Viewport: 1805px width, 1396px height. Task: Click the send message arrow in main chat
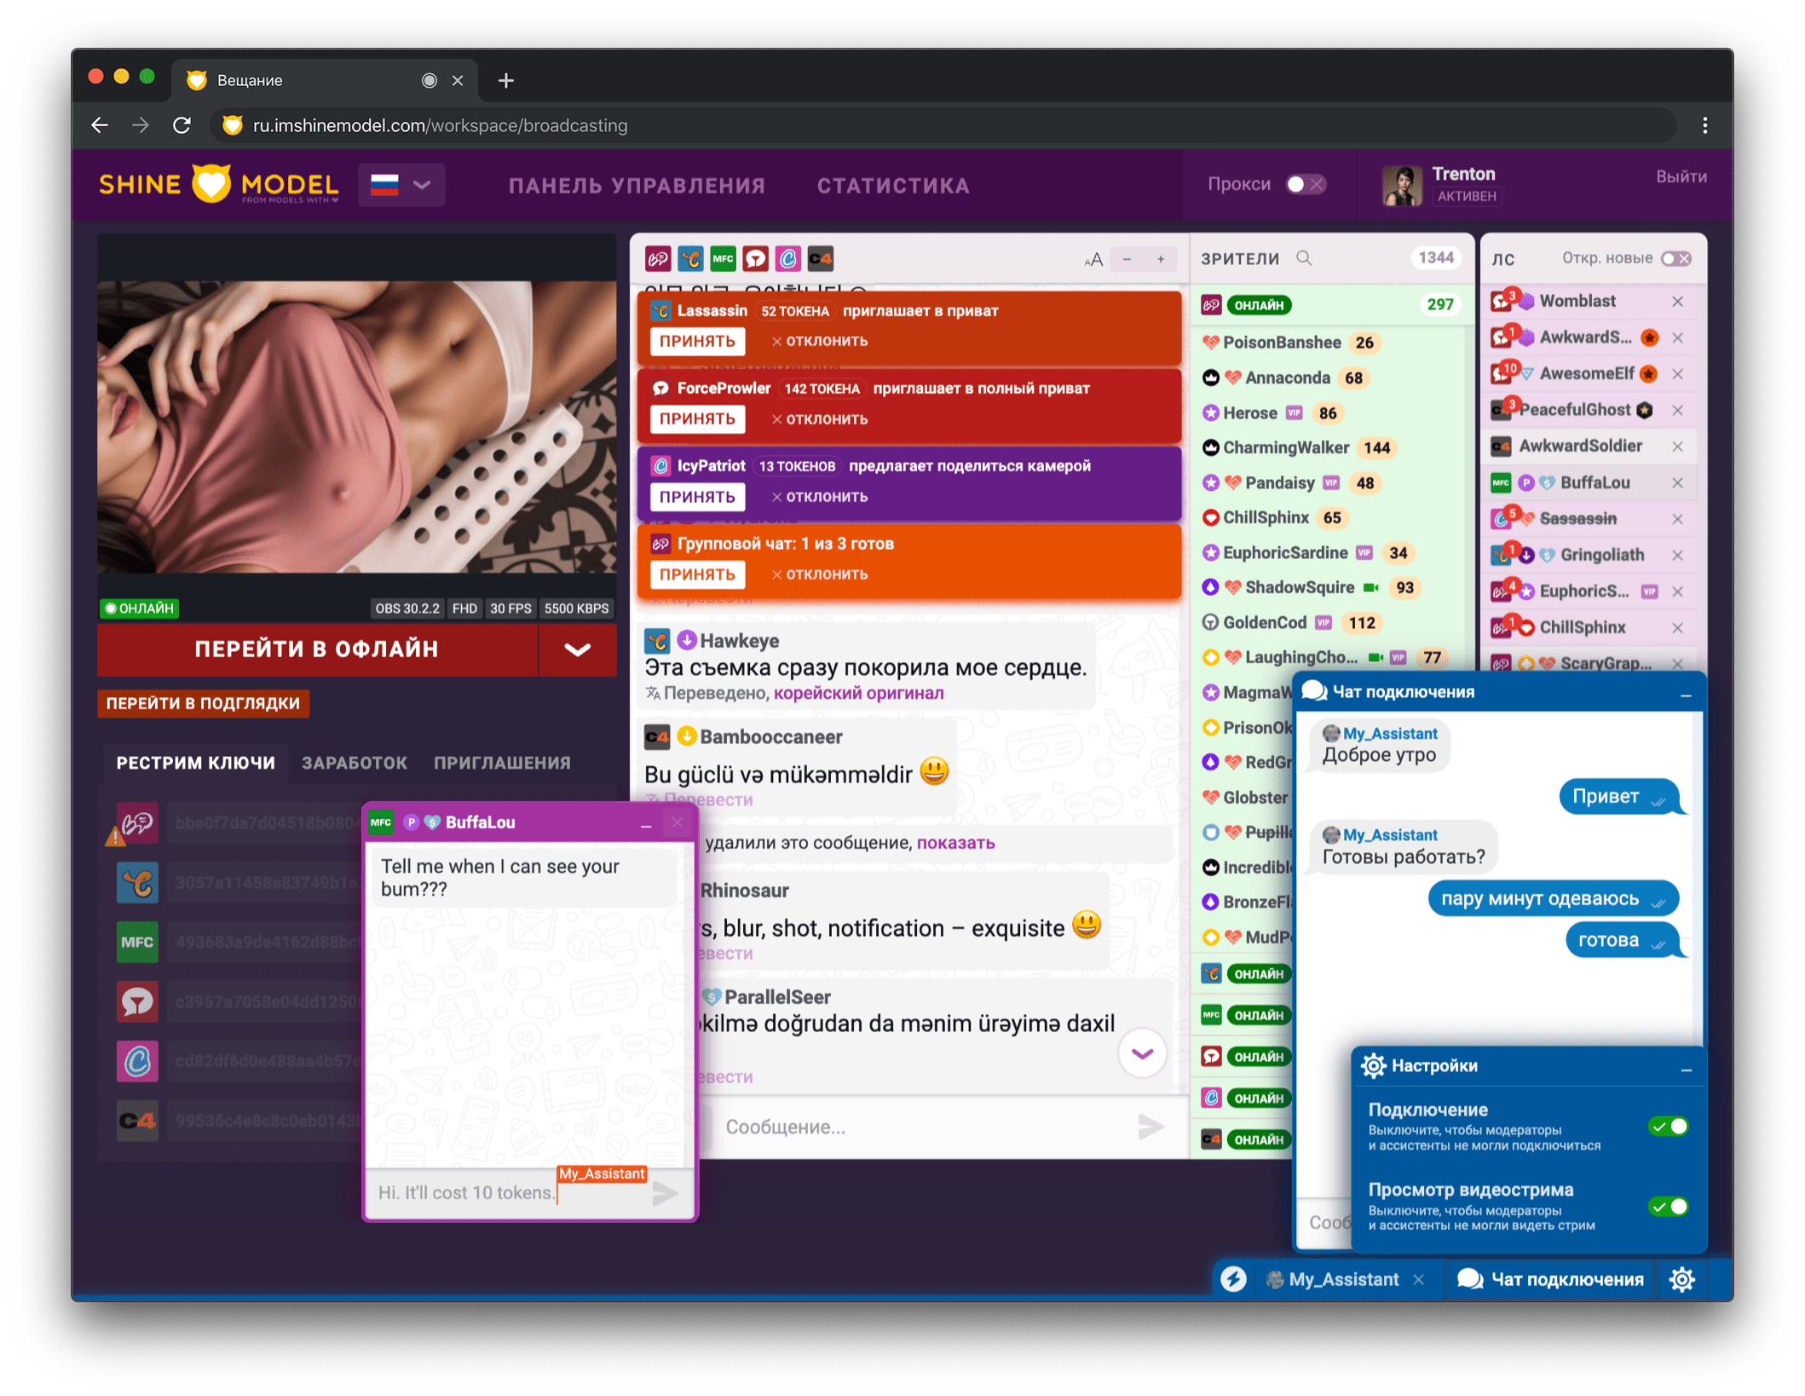click(x=1150, y=1127)
